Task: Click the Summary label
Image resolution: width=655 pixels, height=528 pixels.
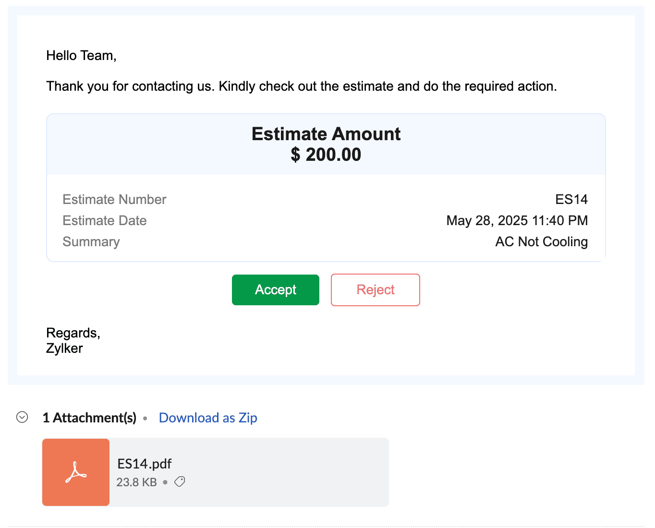Action: 91,242
